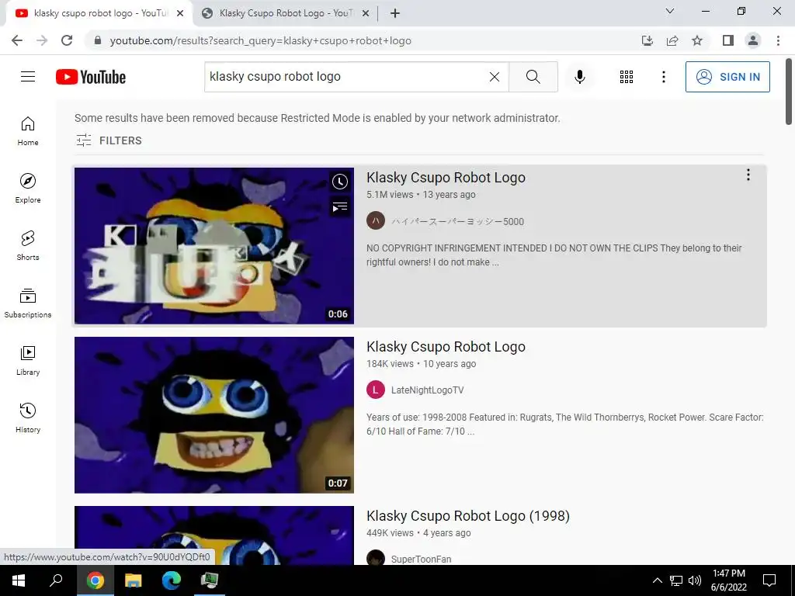Viewport: 795px width, 596px height.
Task: Open first Klasky Csupo Robot Logo title
Action: 446,178
